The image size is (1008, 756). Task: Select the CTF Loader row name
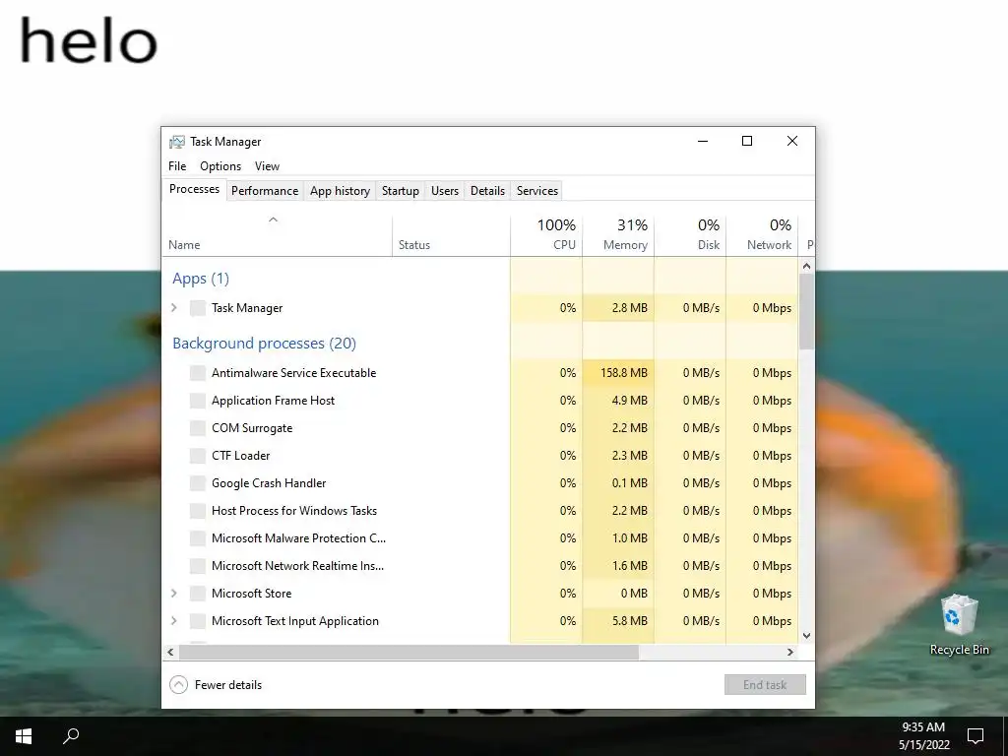[240, 456]
